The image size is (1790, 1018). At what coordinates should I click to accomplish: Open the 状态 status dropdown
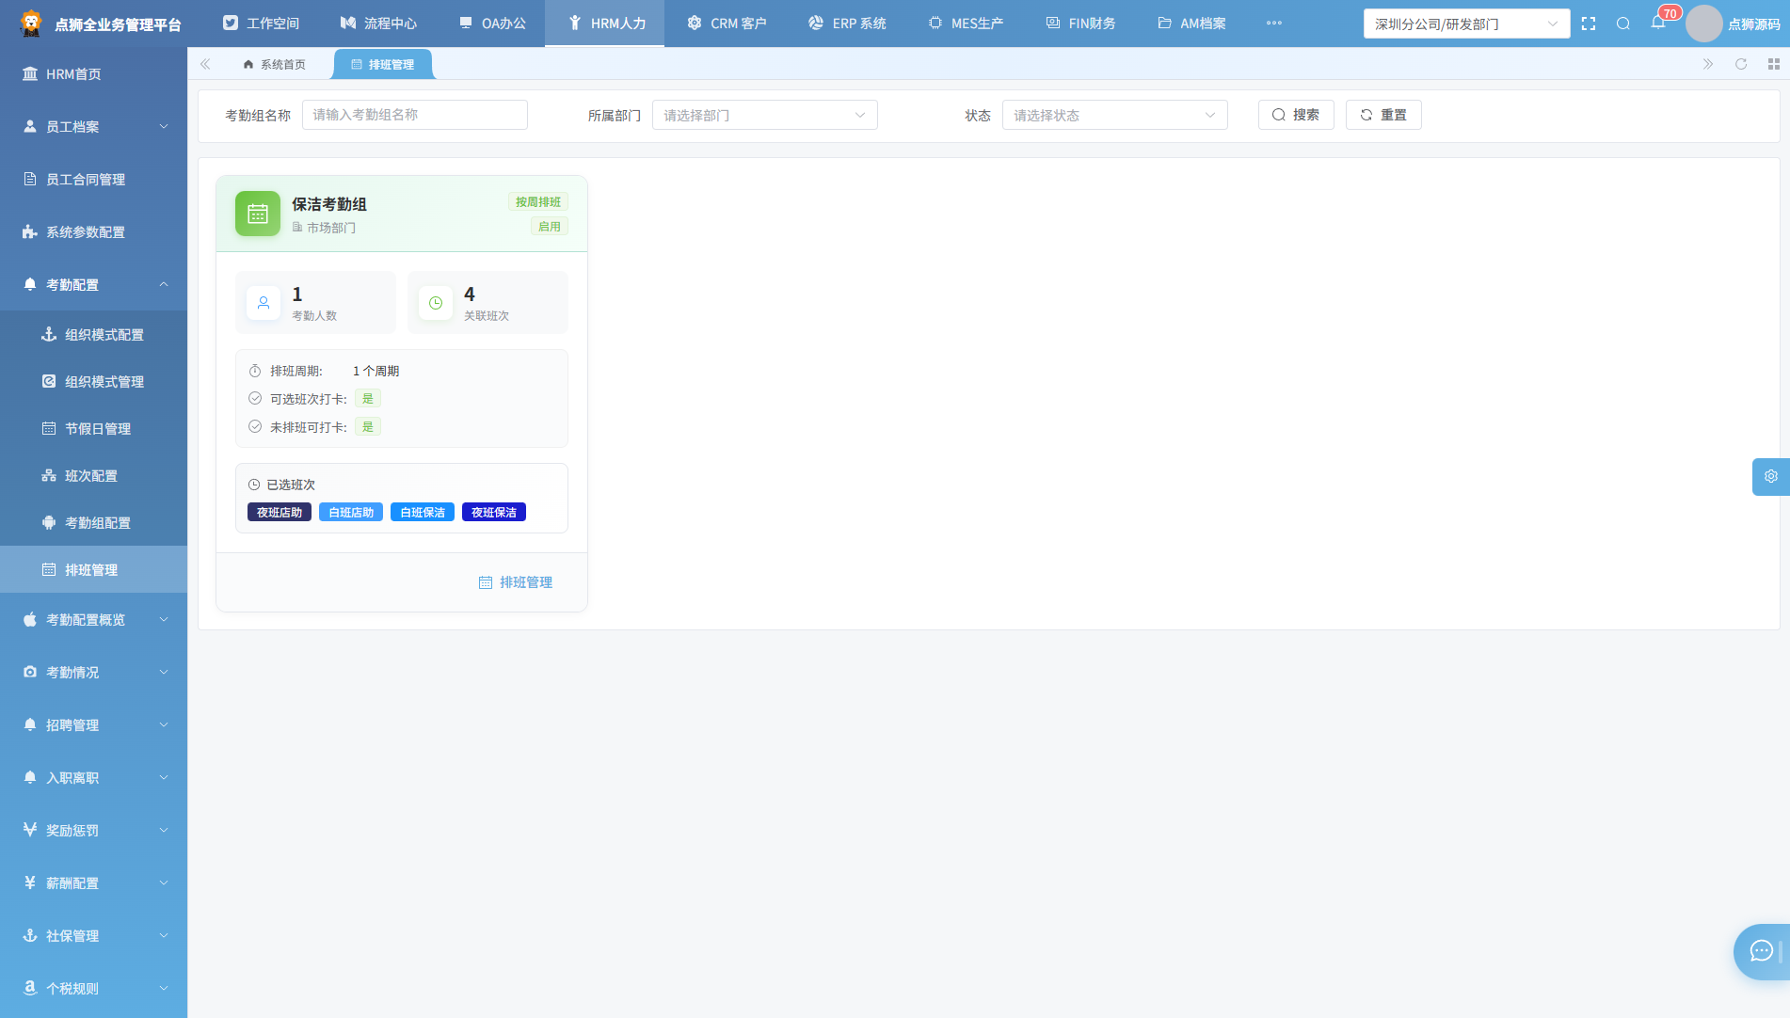pyautogui.click(x=1114, y=115)
